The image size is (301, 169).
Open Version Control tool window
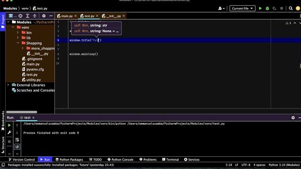(22, 160)
